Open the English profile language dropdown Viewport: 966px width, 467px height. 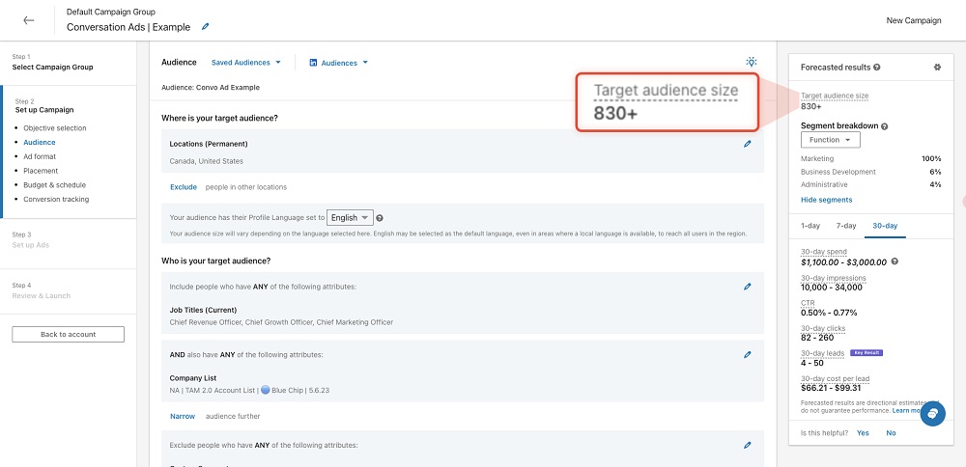(350, 218)
